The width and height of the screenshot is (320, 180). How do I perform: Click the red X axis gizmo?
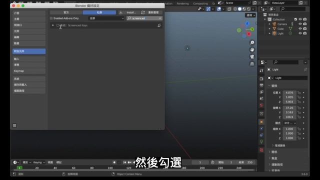pyautogui.click(x=249, y=34)
